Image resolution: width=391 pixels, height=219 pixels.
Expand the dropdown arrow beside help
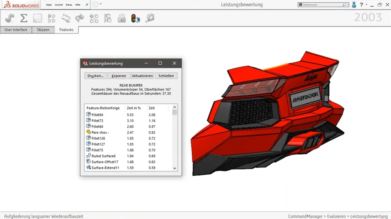[x=366, y=4]
